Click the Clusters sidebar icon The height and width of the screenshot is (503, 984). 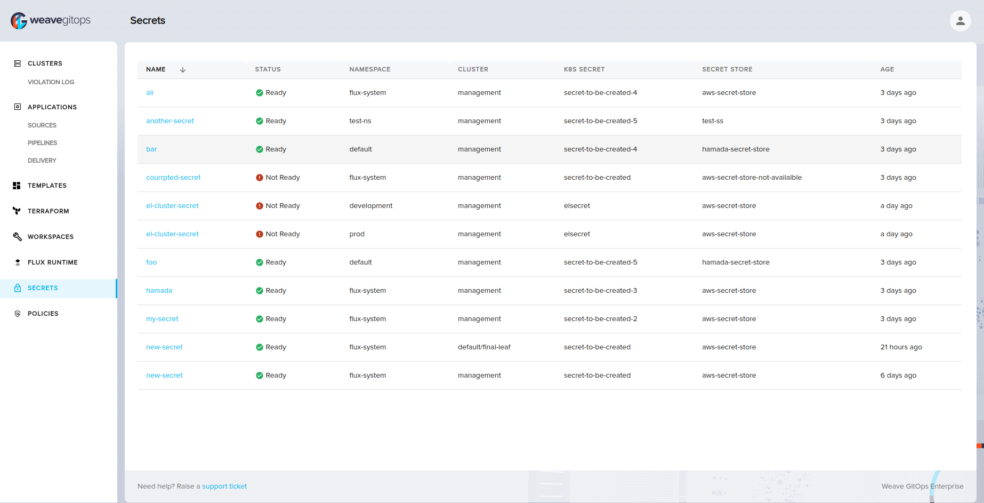tap(18, 63)
